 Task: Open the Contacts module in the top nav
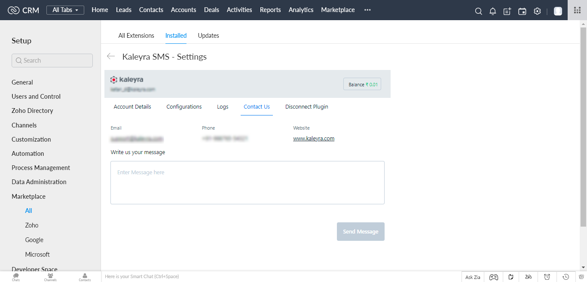click(x=151, y=10)
